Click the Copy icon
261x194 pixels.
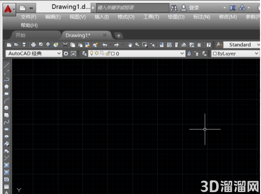point(73,45)
